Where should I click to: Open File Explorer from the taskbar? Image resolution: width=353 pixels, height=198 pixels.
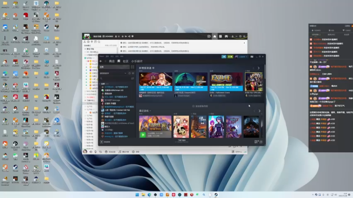coord(143,194)
